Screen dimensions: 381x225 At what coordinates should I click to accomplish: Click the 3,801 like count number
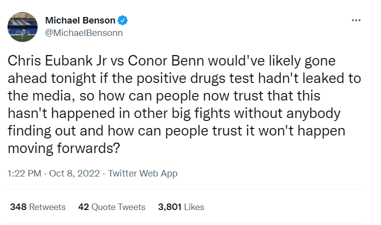pos(170,207)
